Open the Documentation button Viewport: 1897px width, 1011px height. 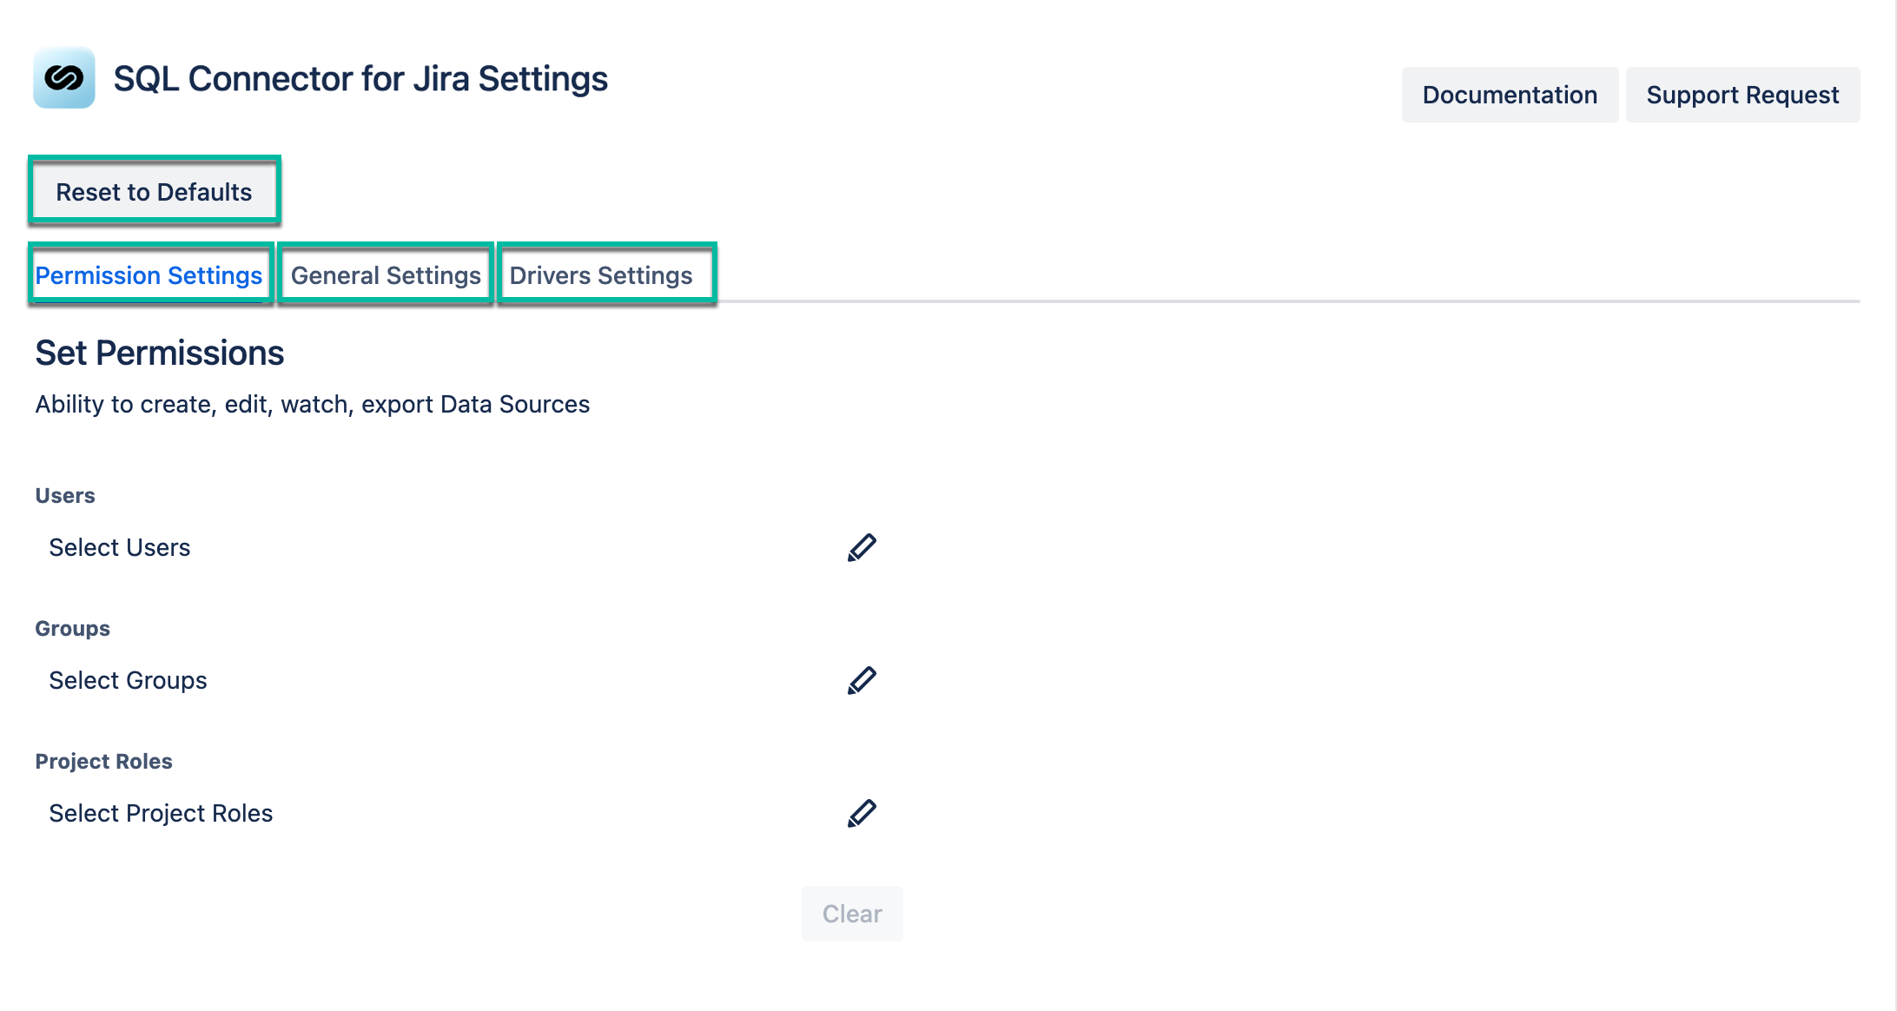click(1510, 95)
